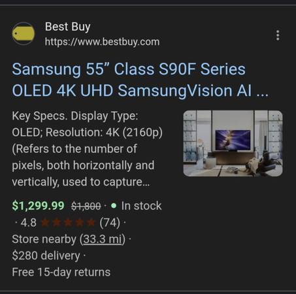Click the Key Specs description snippet

(x=88, y=149)
